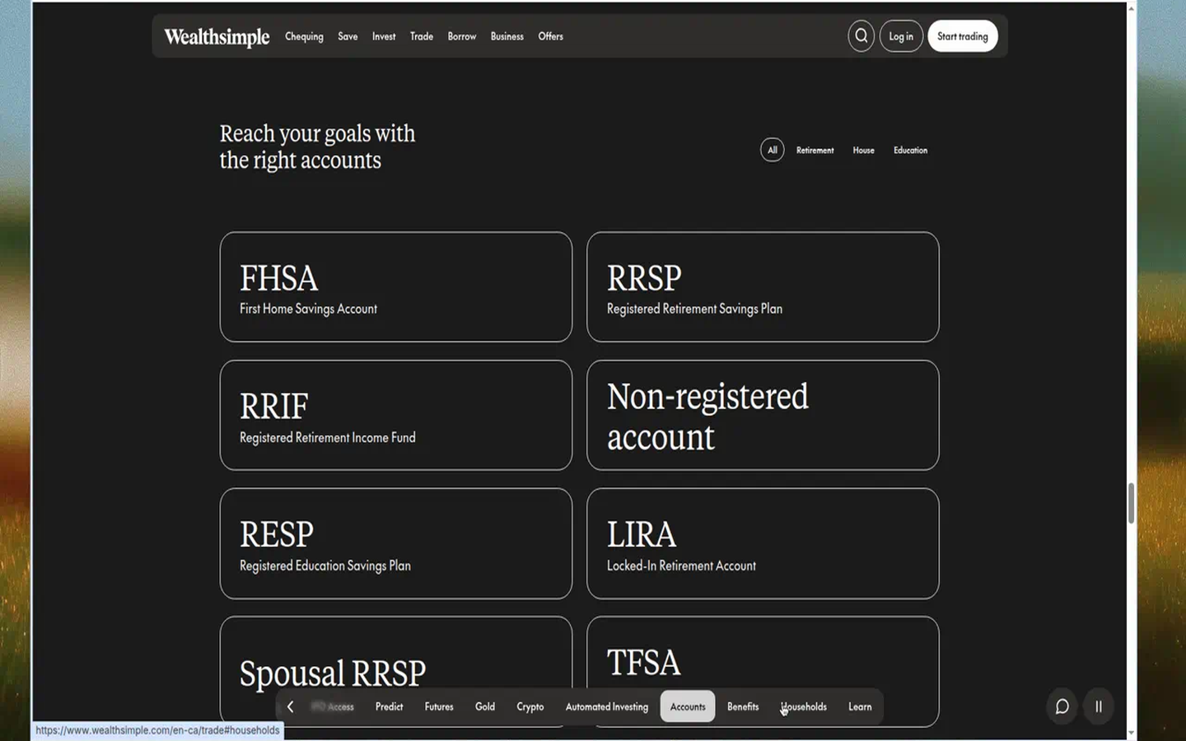Screen dimensions: 1186x741
Task: Jump to the Predict section
Action: [x=389, y=706]
